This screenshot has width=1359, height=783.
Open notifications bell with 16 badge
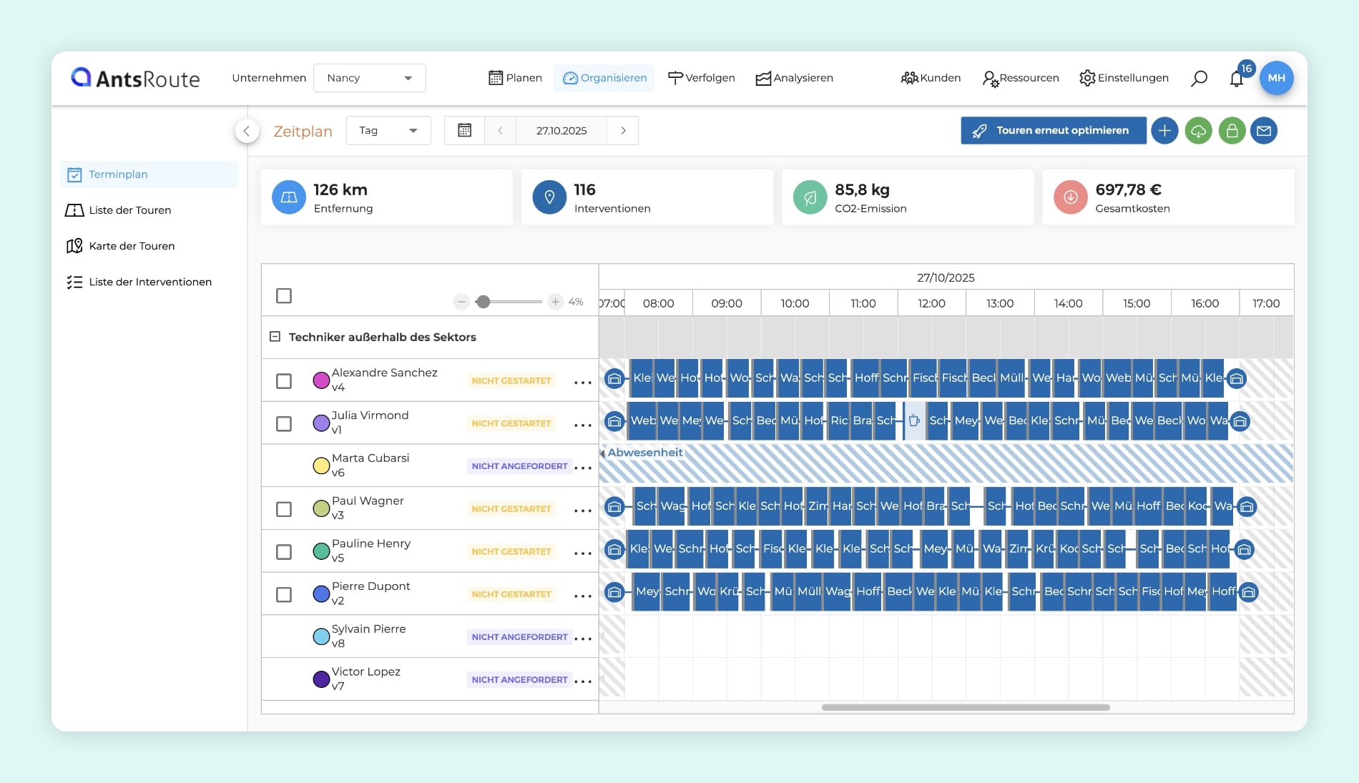(x=1237, y=79)
